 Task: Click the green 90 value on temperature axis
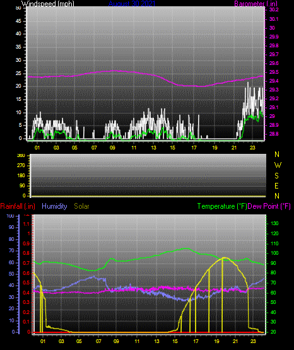pos(273,263)
